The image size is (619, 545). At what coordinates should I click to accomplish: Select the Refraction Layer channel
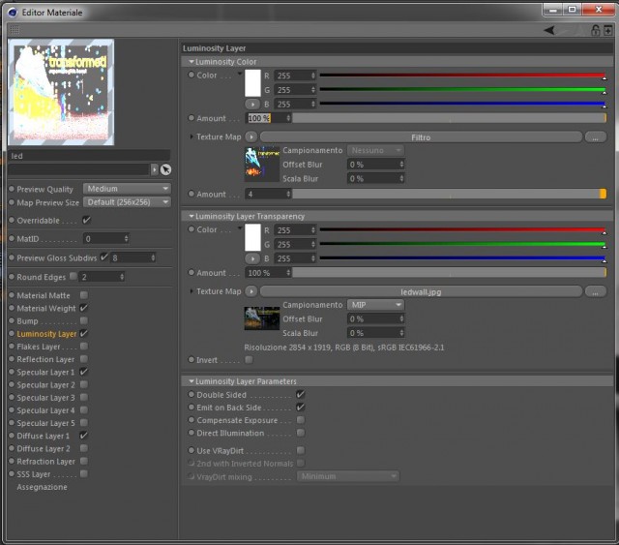point(45,461)
